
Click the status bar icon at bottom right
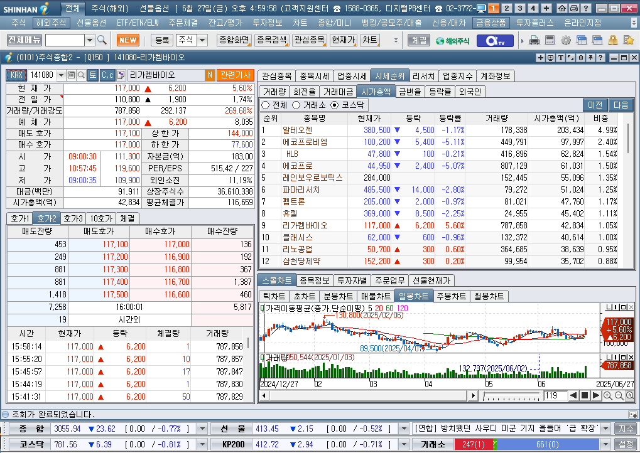coord(632,414)
